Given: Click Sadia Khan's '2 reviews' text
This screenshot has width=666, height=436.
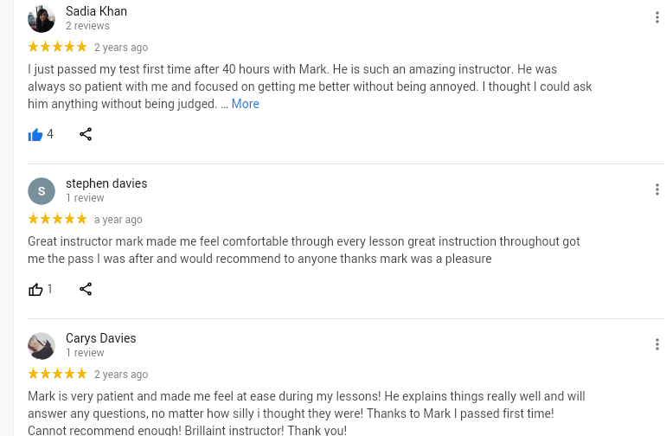Looking at the screenshot, I should (x=87, y=26).
